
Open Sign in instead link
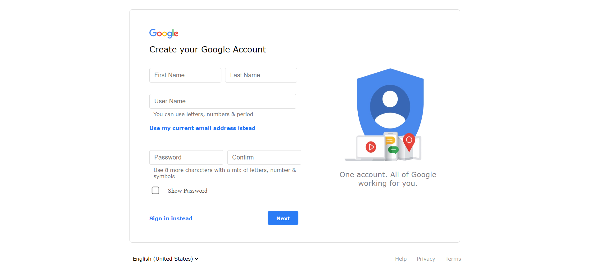[171, 218]
